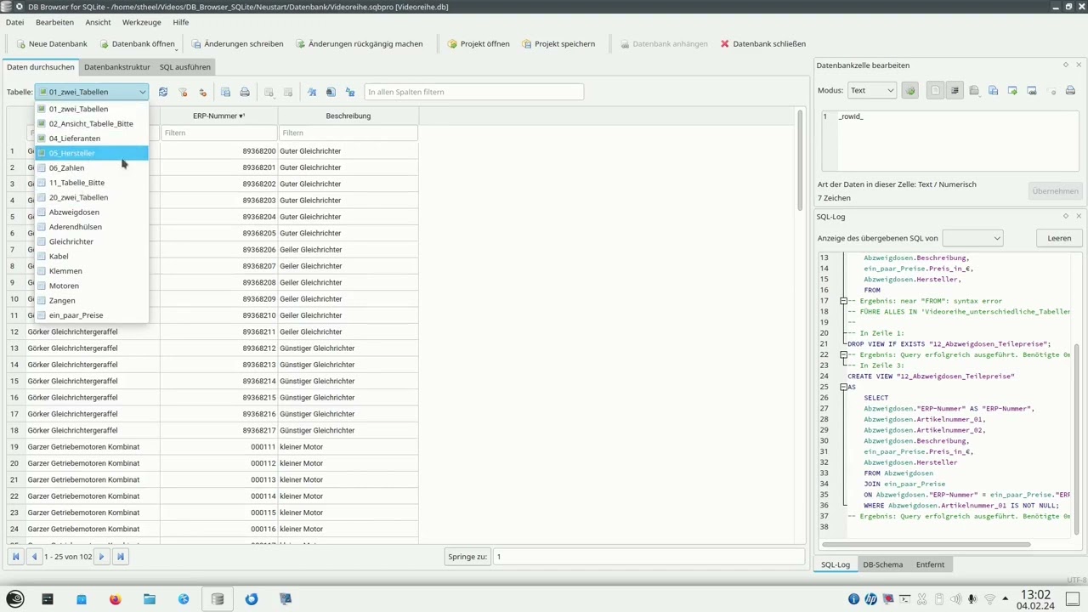Screen dimensions: 1088x612
Task: Open the 'Anzeige des übergebenen SQL von' dropdown
Action: tap(972, 238)
